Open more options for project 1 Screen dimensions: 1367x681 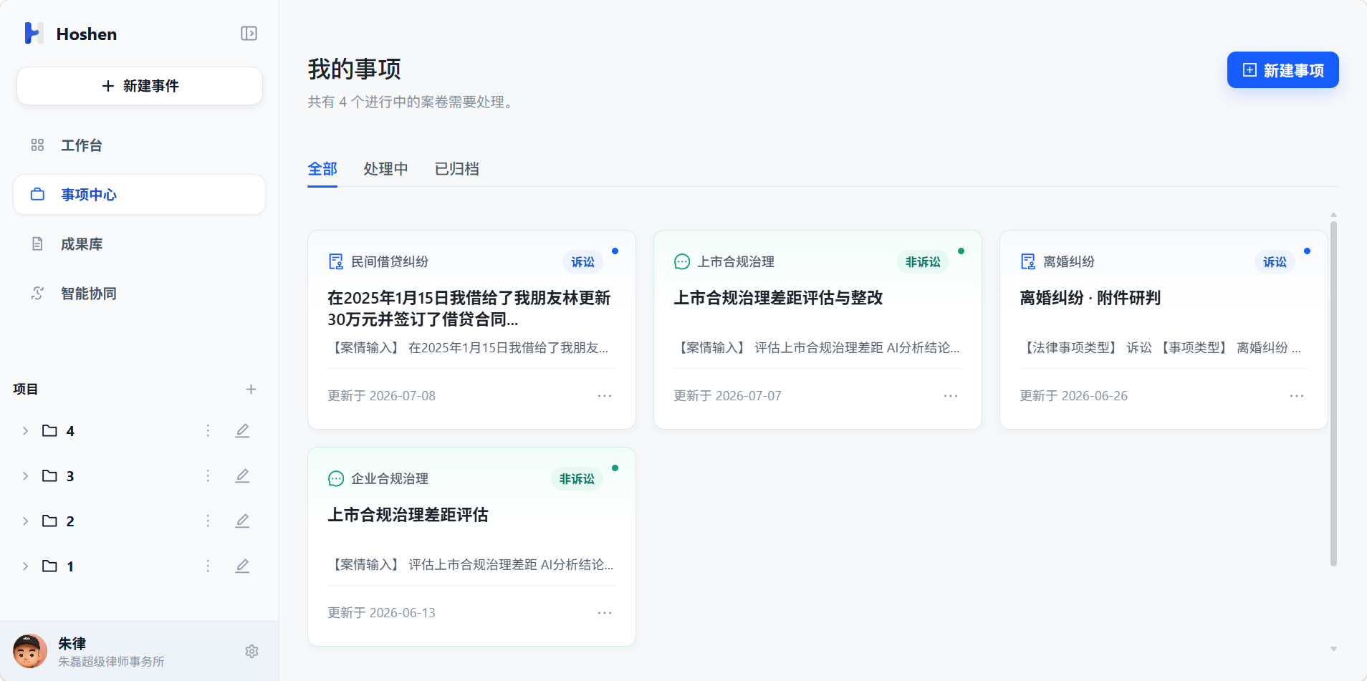pyautogui.click(x=208, y=566)
